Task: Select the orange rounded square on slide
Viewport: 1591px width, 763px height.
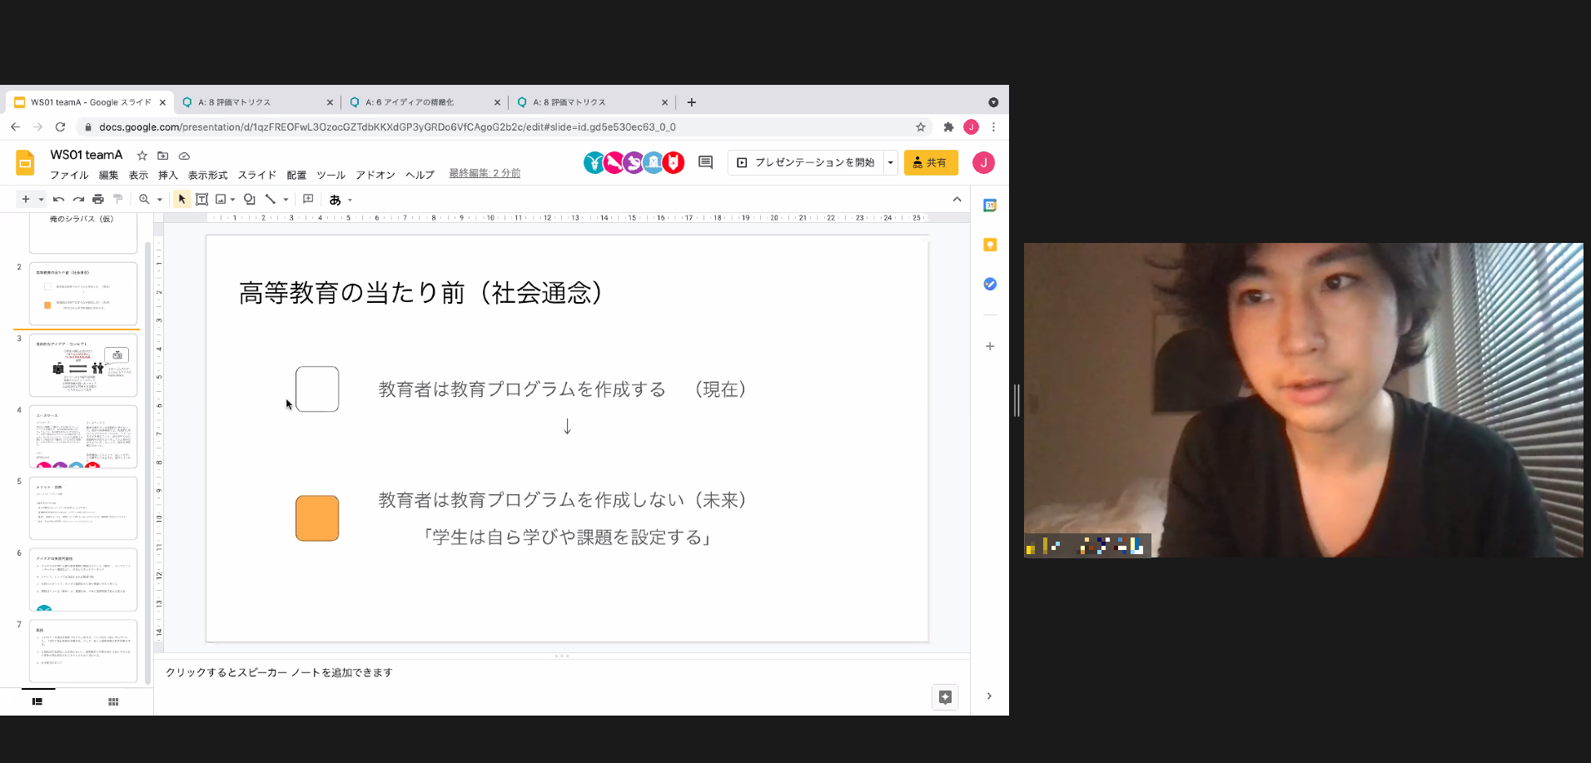Action: click(x=317, y=518)
